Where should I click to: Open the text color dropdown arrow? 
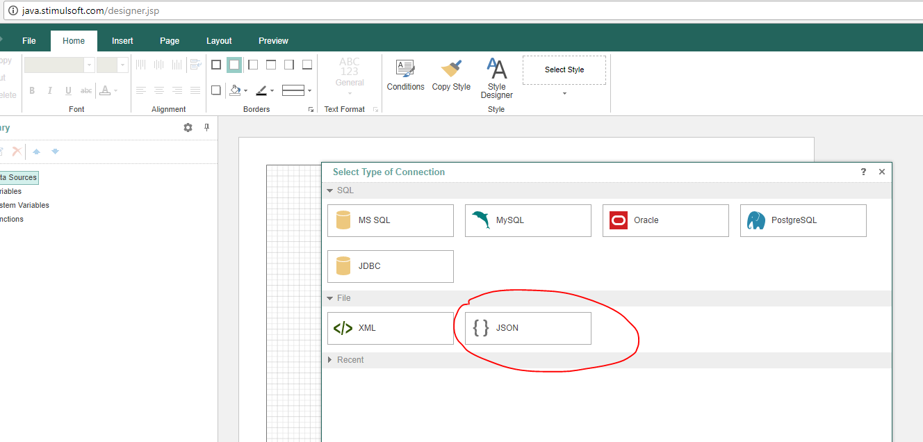(116, 90)
